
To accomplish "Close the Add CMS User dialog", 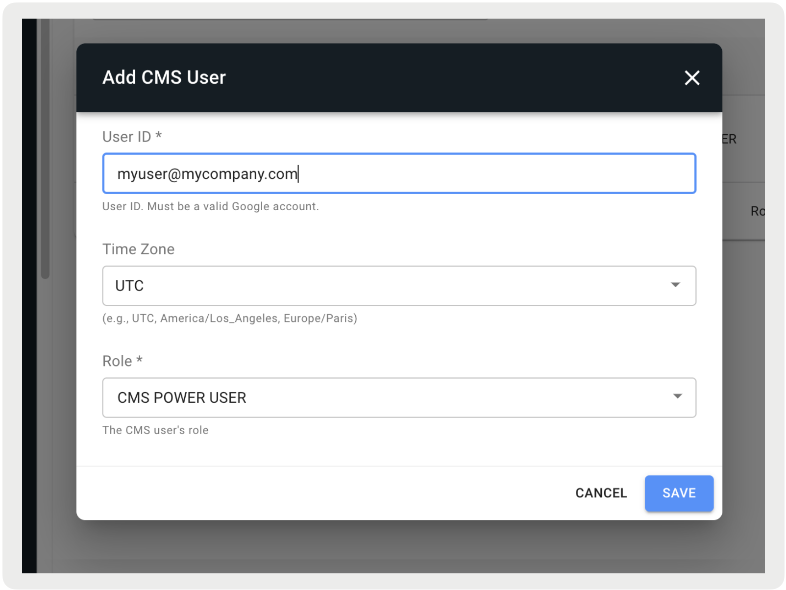I will pyautogui.click(x=691, y=77).
